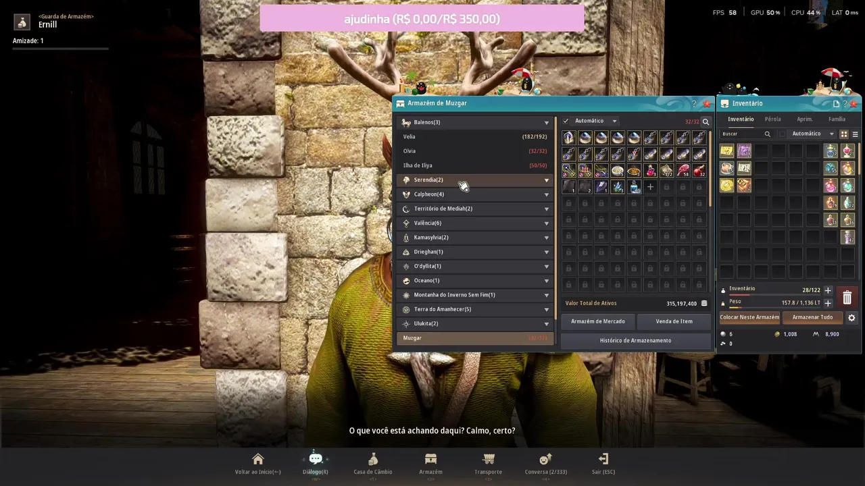Screen dimensions: 865x486
Task: Expand the Oceano(1) region
Action: (x=475, y=281)
